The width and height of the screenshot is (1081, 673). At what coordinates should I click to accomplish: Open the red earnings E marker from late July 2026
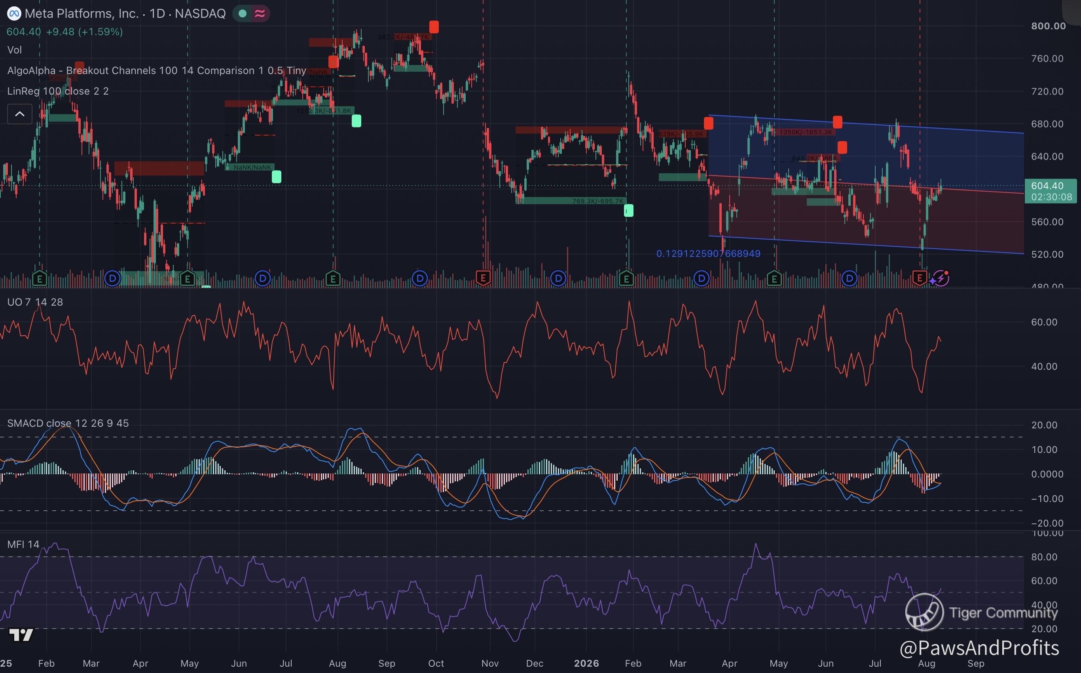(x=920, y=279)
